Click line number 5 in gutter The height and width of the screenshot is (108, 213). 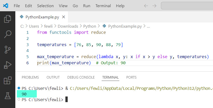click(x=28, y=57)
